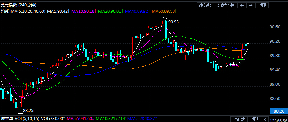Click the 90.60 price axis label
This screenshot has width=288, height=122.
[x=275, y=27]
